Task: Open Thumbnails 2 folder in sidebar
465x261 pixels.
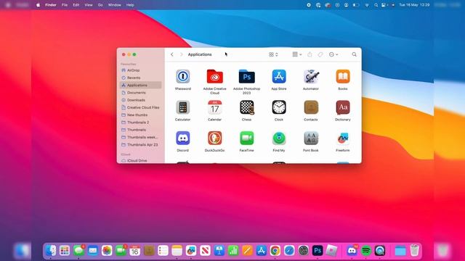Action: 141,123
